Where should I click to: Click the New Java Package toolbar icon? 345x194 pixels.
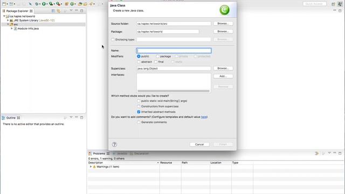pos(66,4)
